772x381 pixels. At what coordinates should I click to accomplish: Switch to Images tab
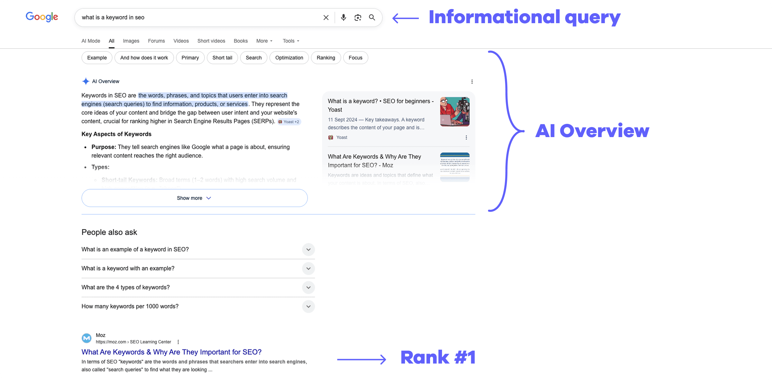[x=131, y=41]
